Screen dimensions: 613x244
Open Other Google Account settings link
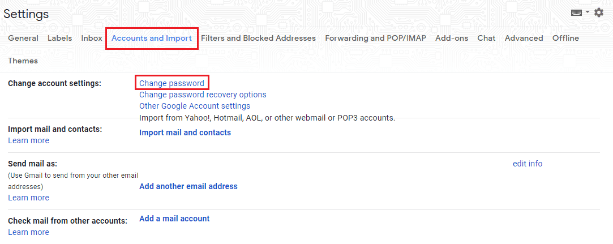coord(195,106)
